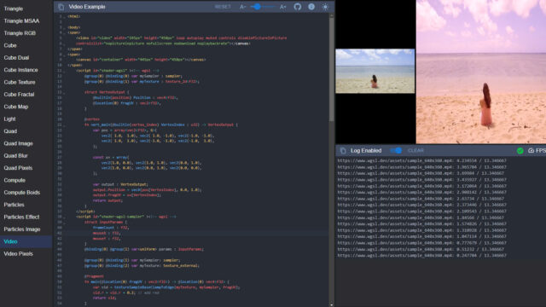Click the code editor vertical scrollbar

[x=332, y=68]
